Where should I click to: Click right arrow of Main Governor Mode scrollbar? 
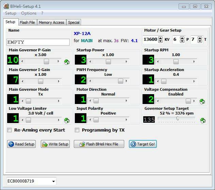tap(59, 101)
